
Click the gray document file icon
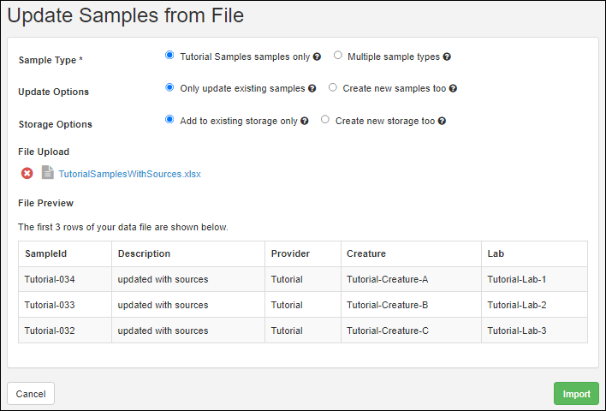[x=48, y=172]
